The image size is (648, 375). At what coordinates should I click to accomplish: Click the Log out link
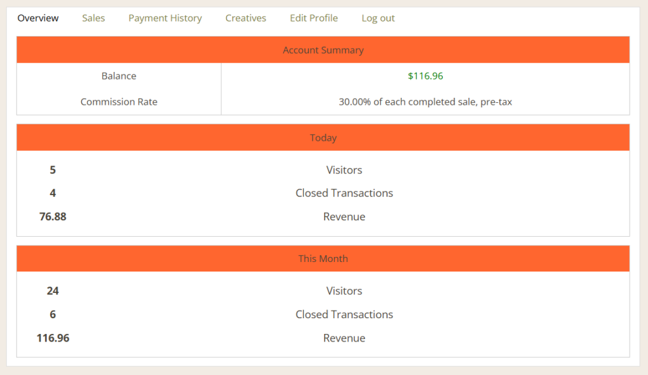click(x=378, y=18)
